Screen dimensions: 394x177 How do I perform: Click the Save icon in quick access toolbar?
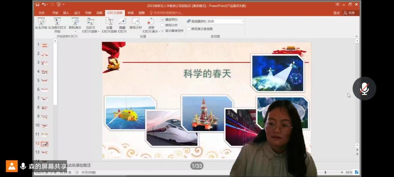coord(37,5)
